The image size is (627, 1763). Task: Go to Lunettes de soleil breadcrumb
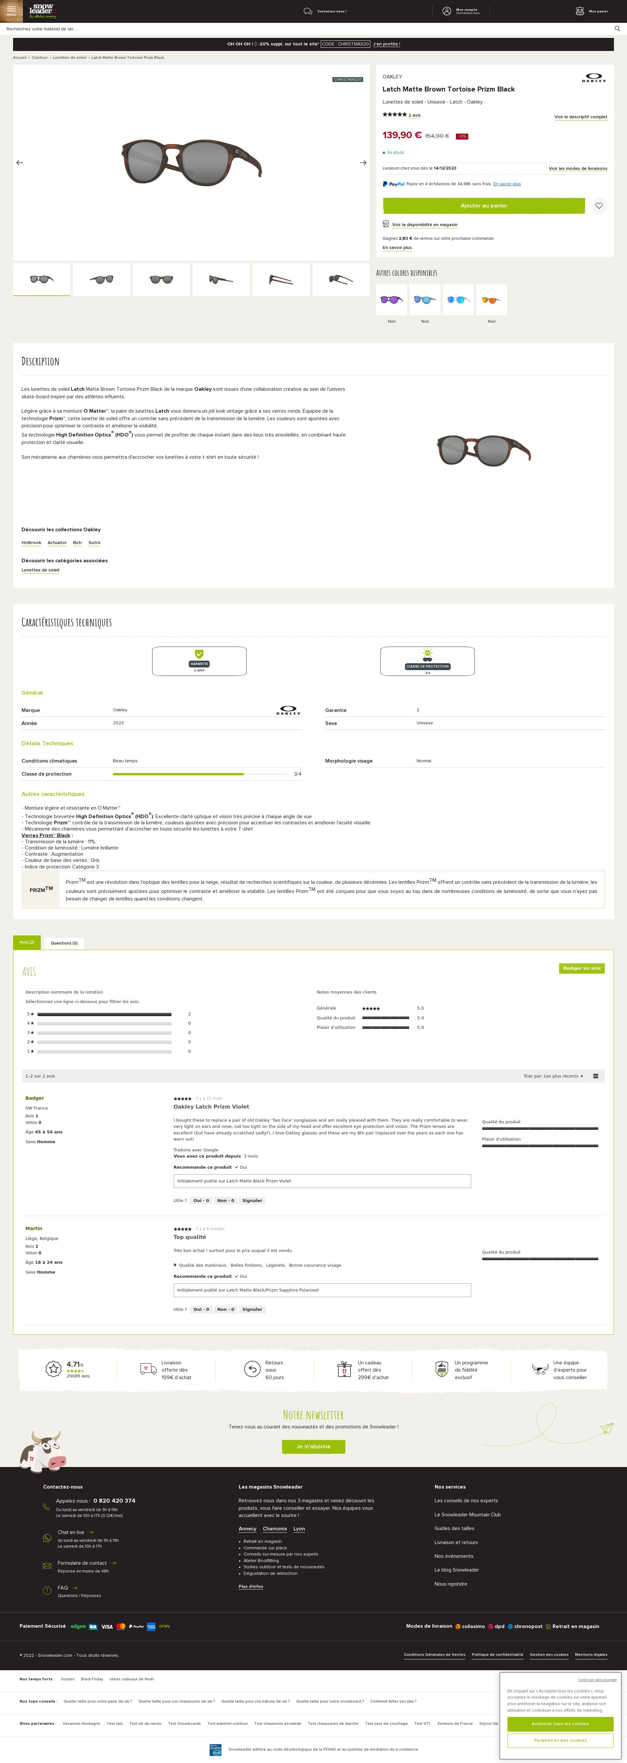70,58
